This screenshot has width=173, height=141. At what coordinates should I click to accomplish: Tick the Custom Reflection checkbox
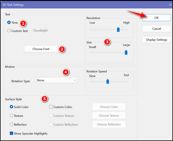51,124
